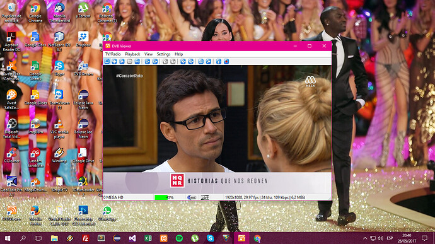435x244 pixels.
Task: Click the video playback area of DVB Viewer
Action: point(217,129)
